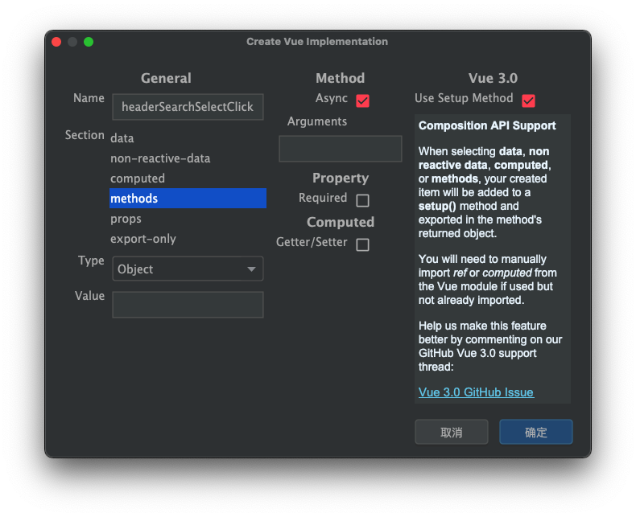Click the green maximize window button
The width and height of the screenshot is (636, 517).
(89, 42)
